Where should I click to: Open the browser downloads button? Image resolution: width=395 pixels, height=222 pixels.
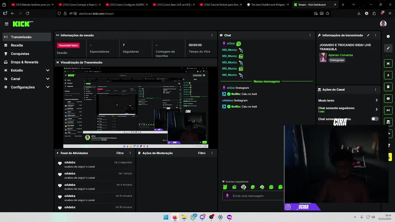click(x=359, y=13)
